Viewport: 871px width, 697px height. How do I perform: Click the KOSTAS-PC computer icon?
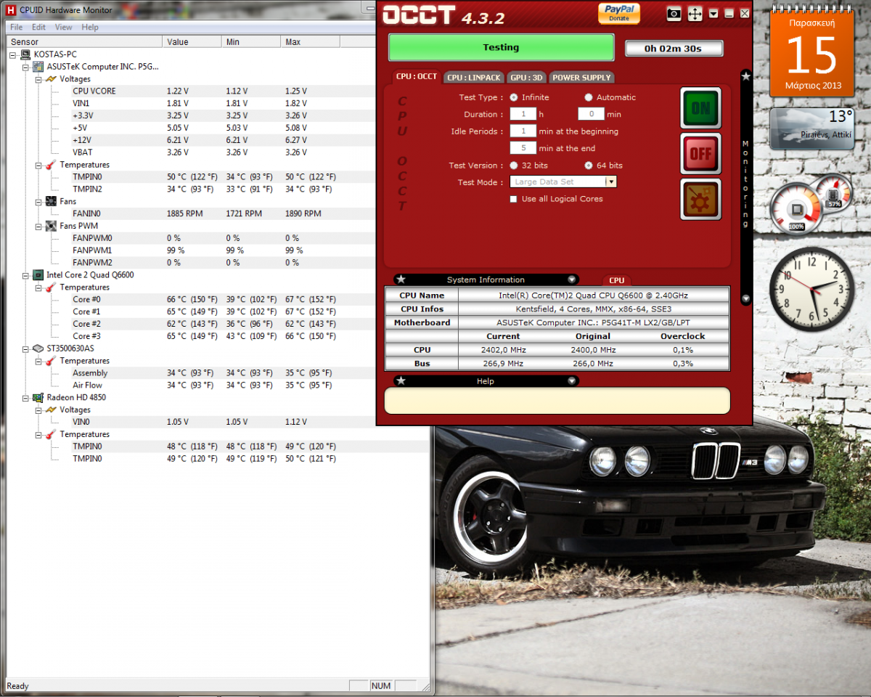[25, 54]
